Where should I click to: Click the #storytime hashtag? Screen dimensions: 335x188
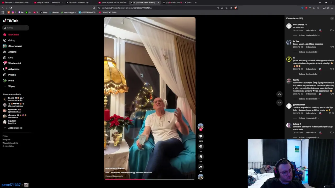(116, 173)
